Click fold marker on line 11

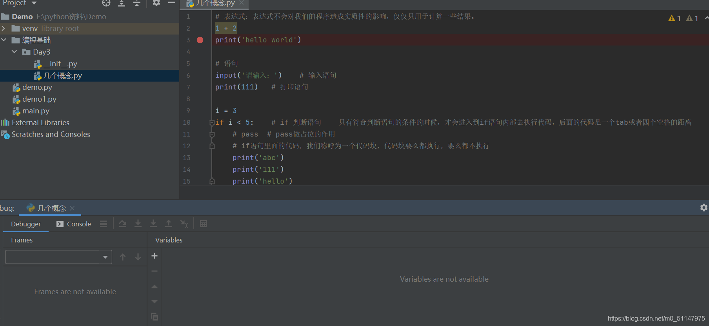[x=212, y=134]
